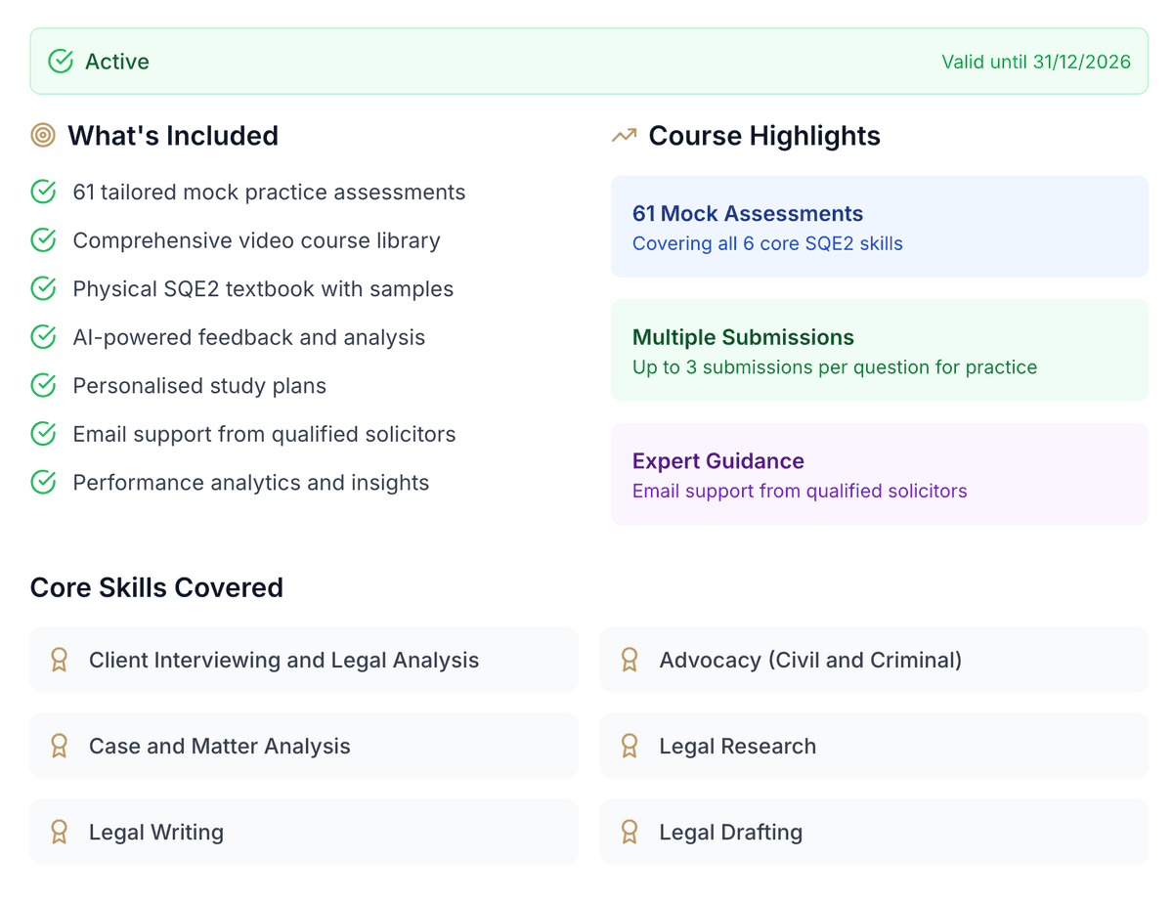Viewport: 1173px width, 902px height.
Task: Expand the 61 Mock Assessments highlight card
Action: coord(879,227)
